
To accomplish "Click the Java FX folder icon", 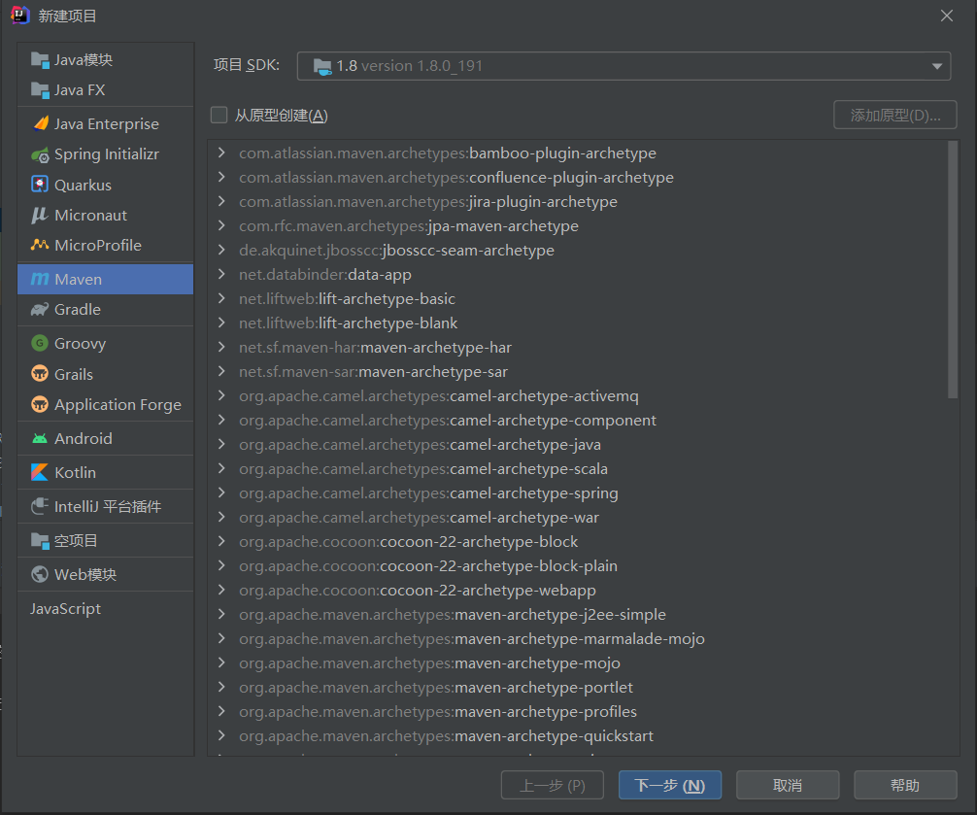I will click(x=40, y=90).
